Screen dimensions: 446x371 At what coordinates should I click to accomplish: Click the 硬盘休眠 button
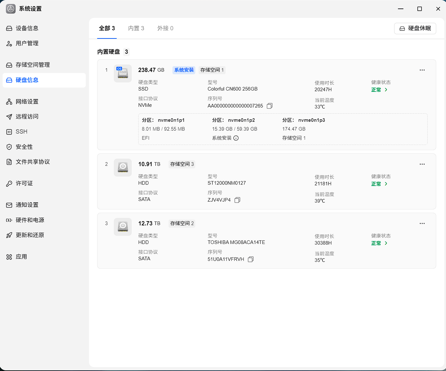pos(415,28)
